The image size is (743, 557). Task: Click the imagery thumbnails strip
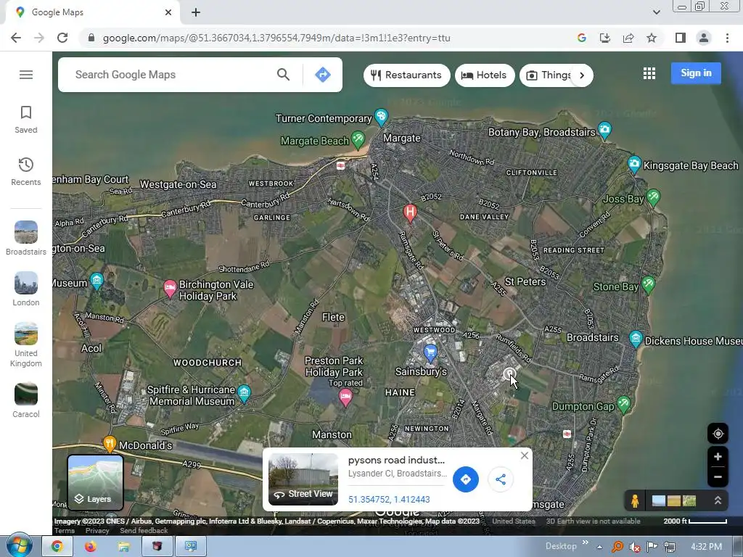pos(674,500)
